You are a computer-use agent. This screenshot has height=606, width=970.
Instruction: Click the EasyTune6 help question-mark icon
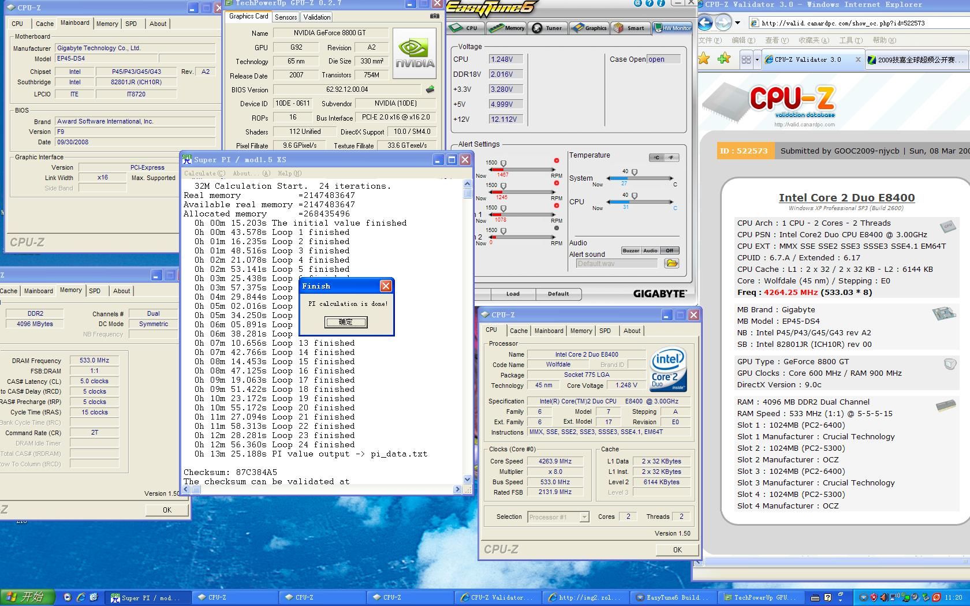click(x=649, y=3)
